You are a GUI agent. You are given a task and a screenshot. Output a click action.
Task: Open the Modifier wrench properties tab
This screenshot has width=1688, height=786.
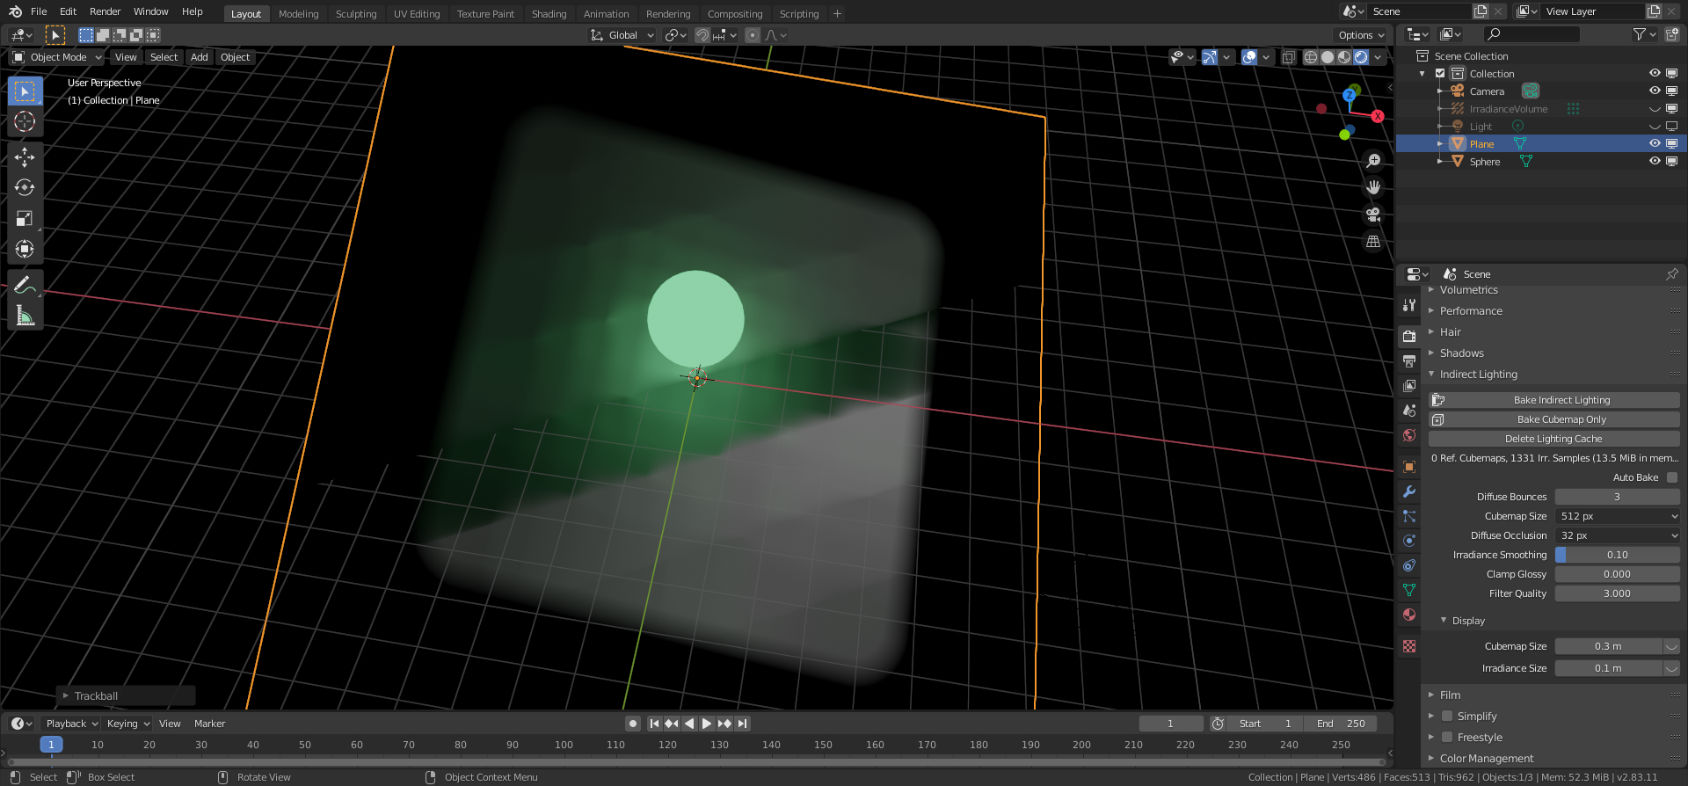pyautogui.click(x=1409, y=491)
